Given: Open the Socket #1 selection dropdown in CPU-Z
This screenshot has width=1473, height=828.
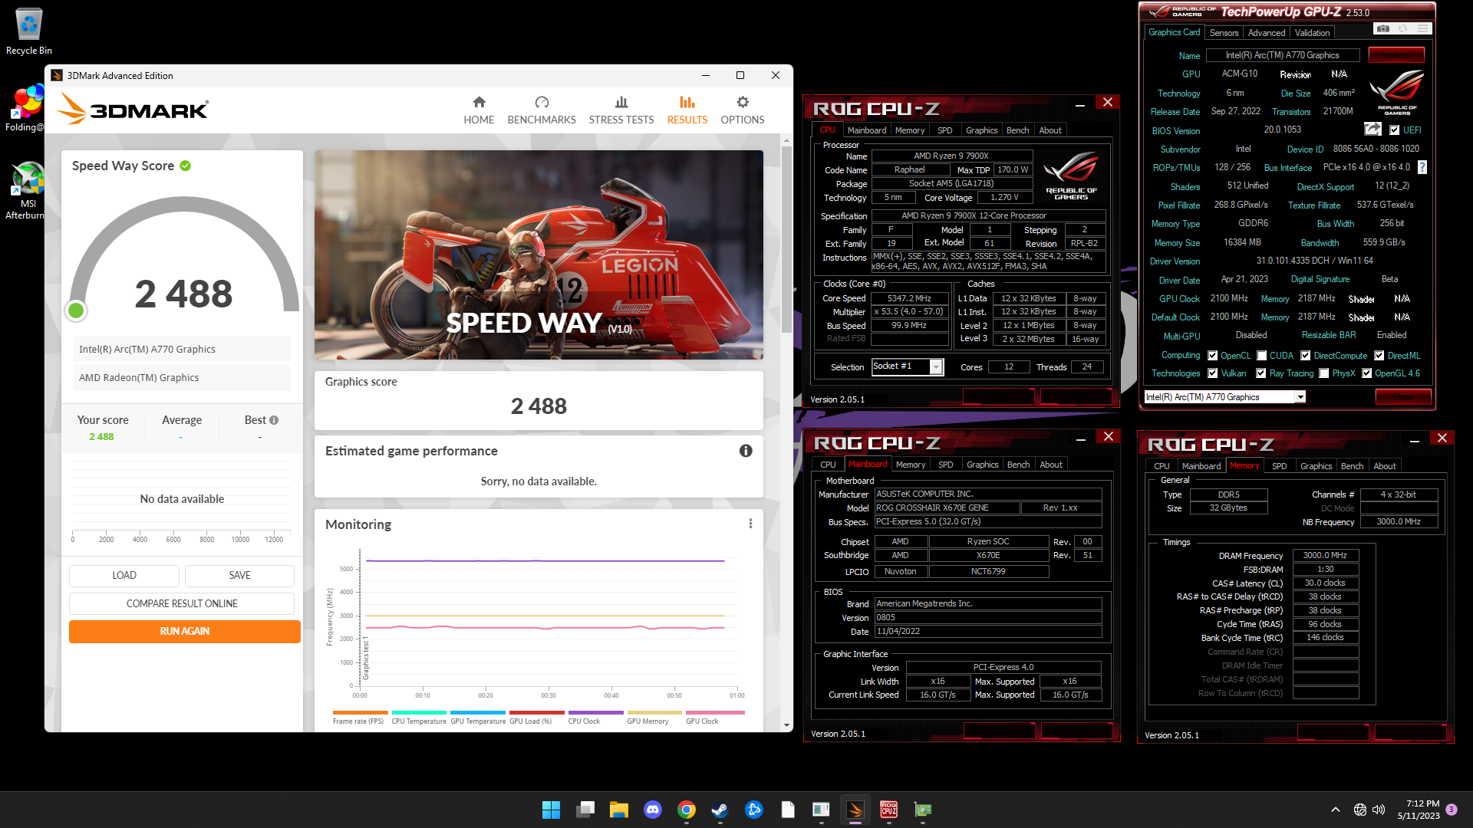Looking at the screenshot, I should pos(908,366).
